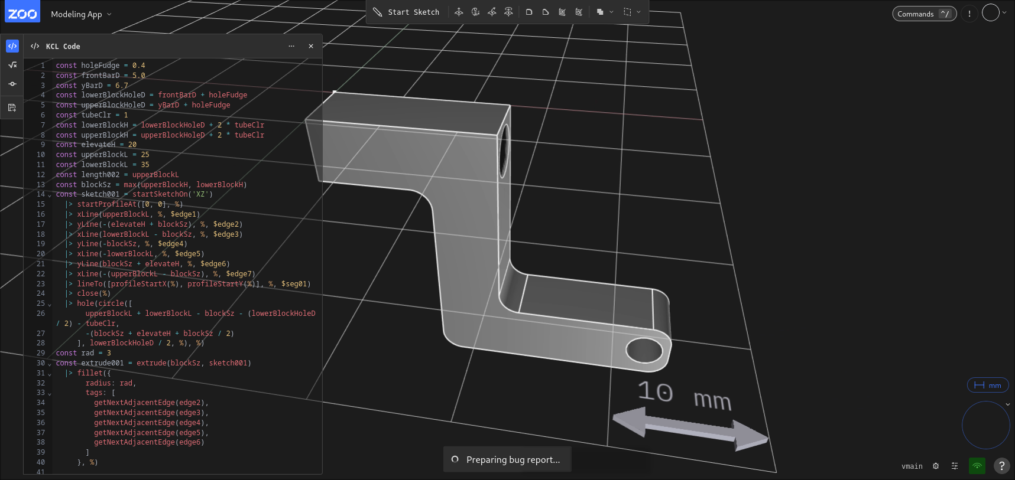This screenshot has height=480, width=1015.
Task: Click the view orientation gizmo circle
Action: [985, 425]
